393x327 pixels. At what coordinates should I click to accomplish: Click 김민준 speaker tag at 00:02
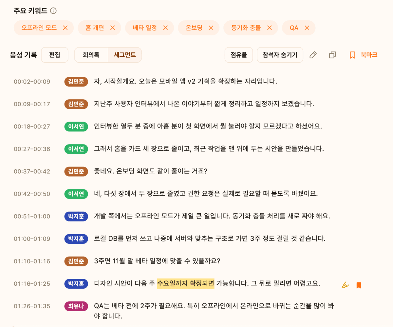click(x=76, y=82)
